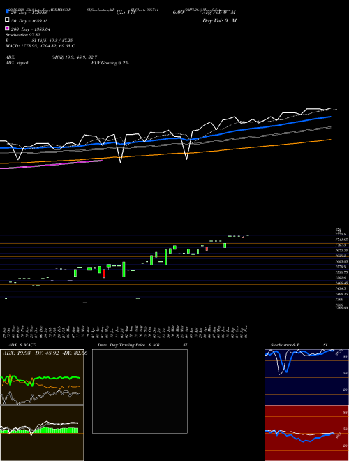Click the 'ADX signal:' label
Viewport: 349px width, 461px height.
(17, 63)
